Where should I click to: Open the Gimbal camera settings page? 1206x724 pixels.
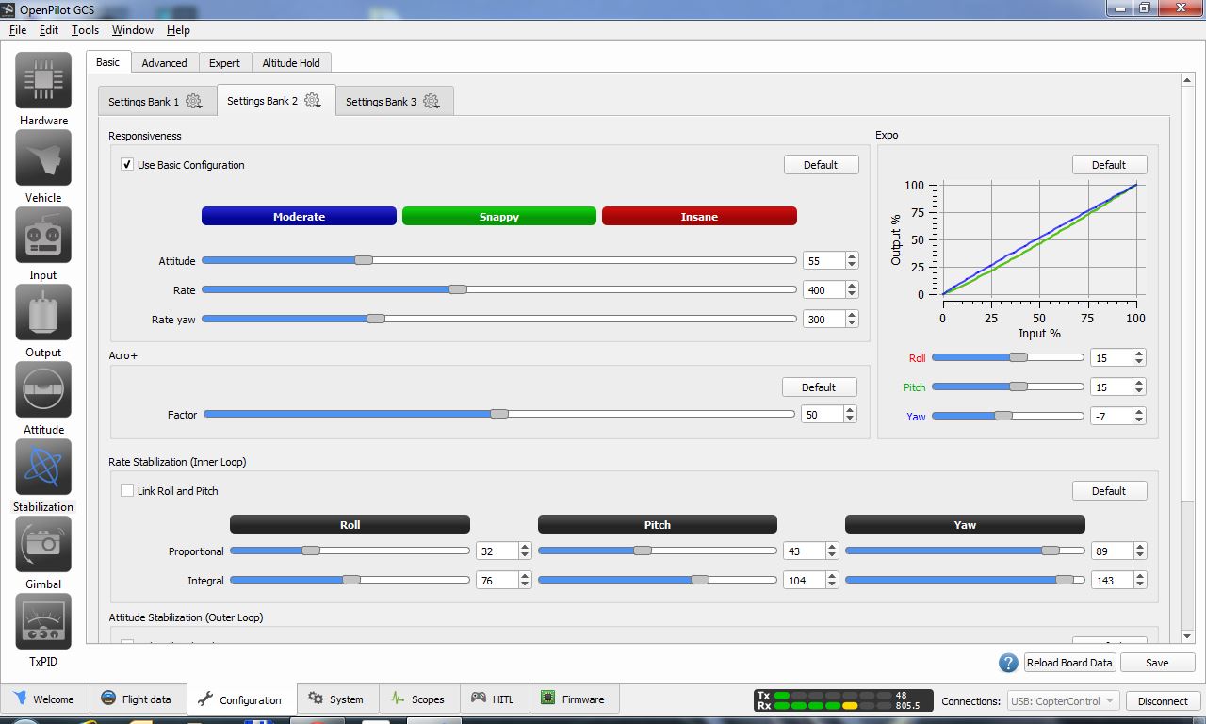(x=43, y=553)
